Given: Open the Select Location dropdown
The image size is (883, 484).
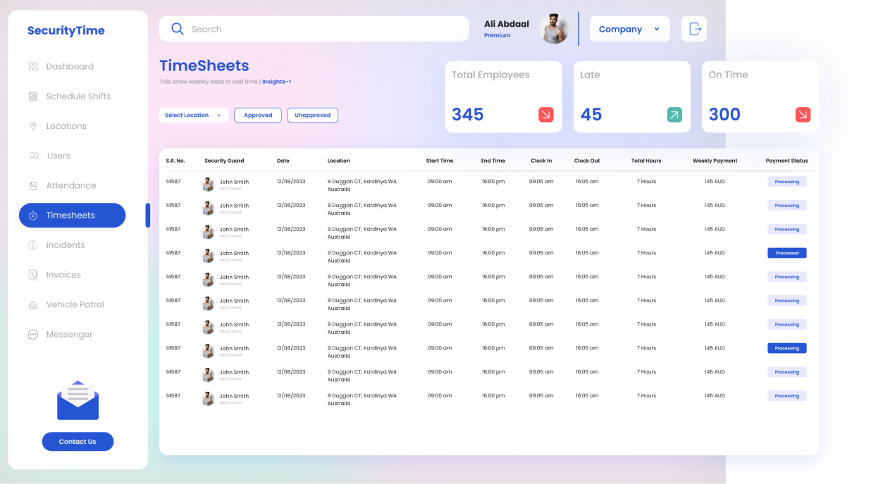Looking at the screenshot, I should pos(193,115).
